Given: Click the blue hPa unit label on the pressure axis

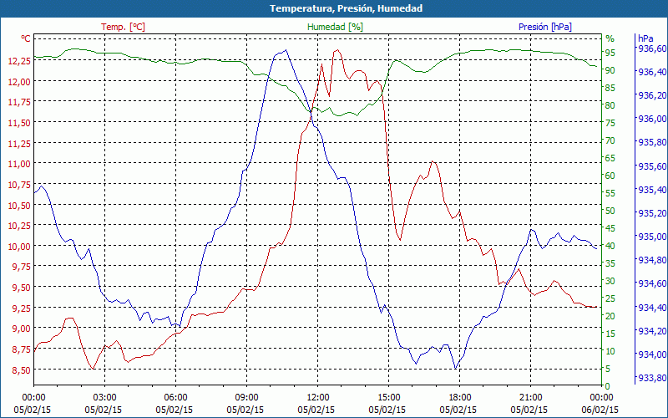Looking at the screenshot, I should pyautogui.click(x=645, y=38).
